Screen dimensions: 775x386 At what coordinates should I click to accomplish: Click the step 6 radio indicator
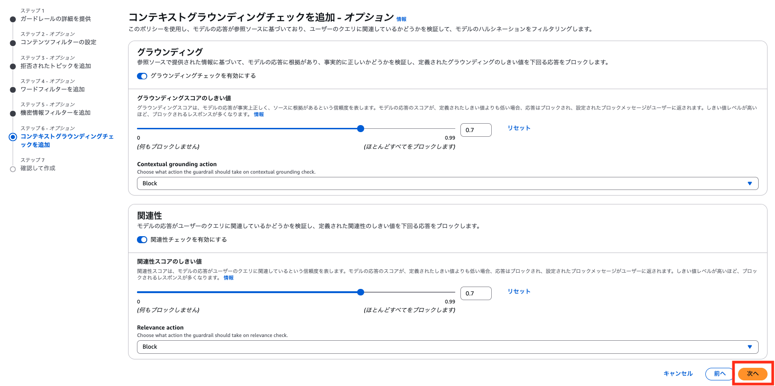point(13,137)
